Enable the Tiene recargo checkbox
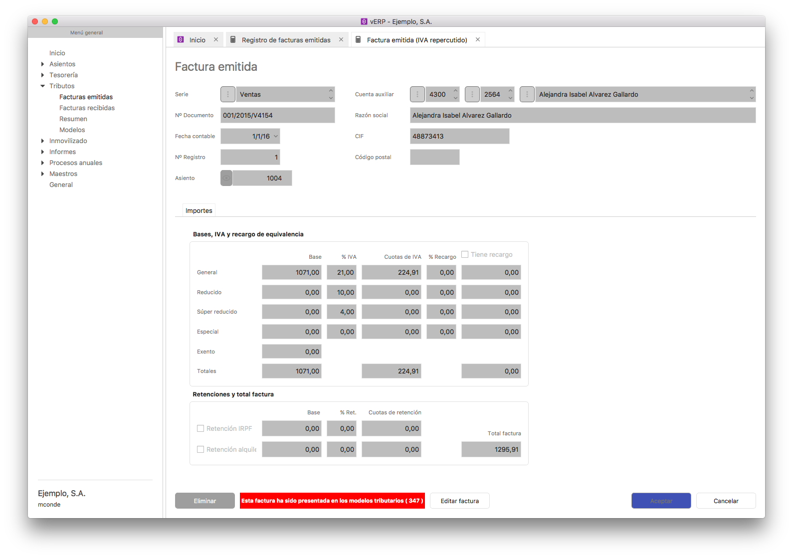Screen dimensions: 793x558 [x=465, y=254]
